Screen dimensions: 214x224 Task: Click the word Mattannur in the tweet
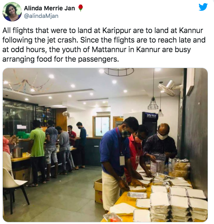click(109, 50)
